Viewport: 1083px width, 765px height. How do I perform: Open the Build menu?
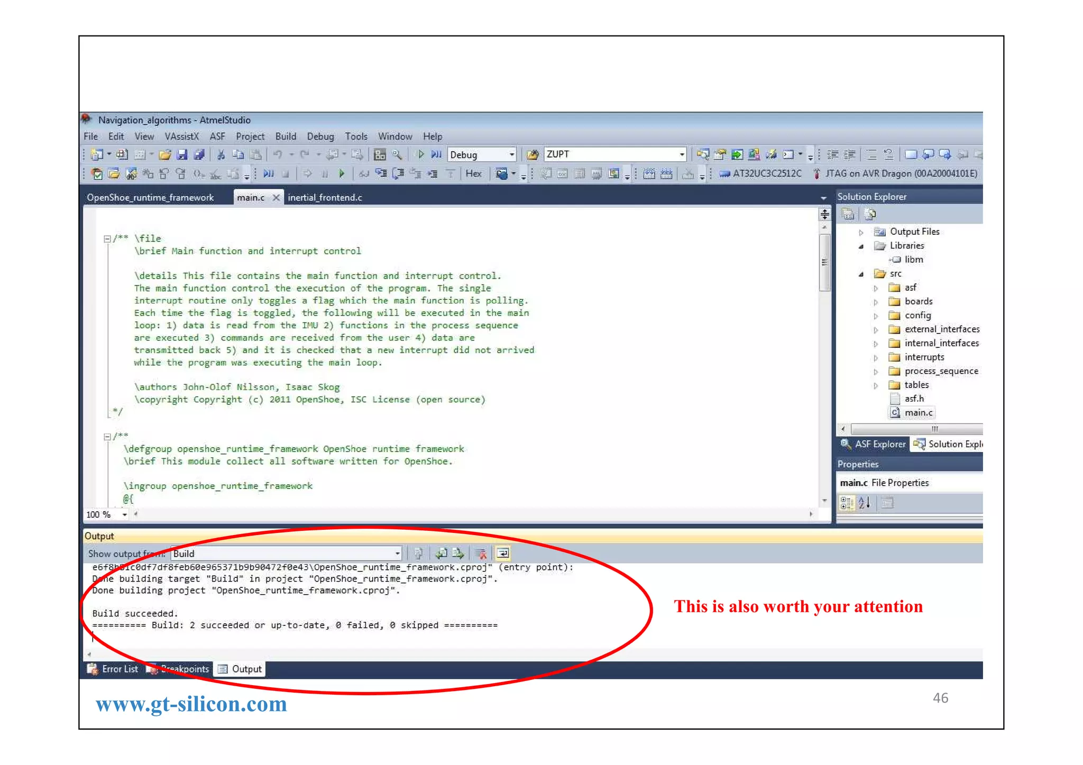tap(286, 136)
